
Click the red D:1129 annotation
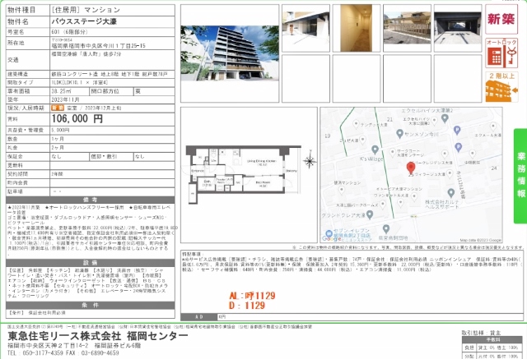pyautogui.click(x=247, y=306)
